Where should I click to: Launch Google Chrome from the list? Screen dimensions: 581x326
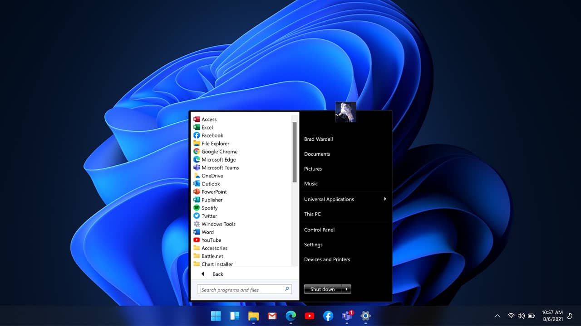pyautogui.click(x=216, y=152)
